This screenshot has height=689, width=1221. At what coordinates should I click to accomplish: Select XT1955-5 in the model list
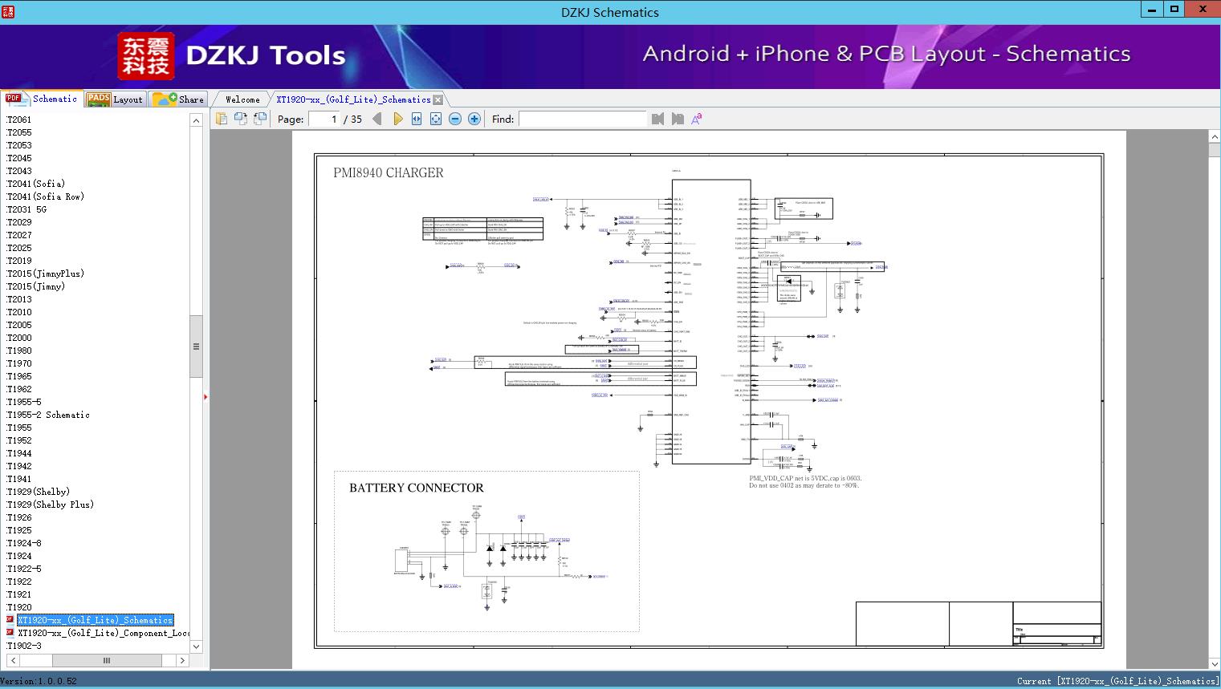click(24, 402)
